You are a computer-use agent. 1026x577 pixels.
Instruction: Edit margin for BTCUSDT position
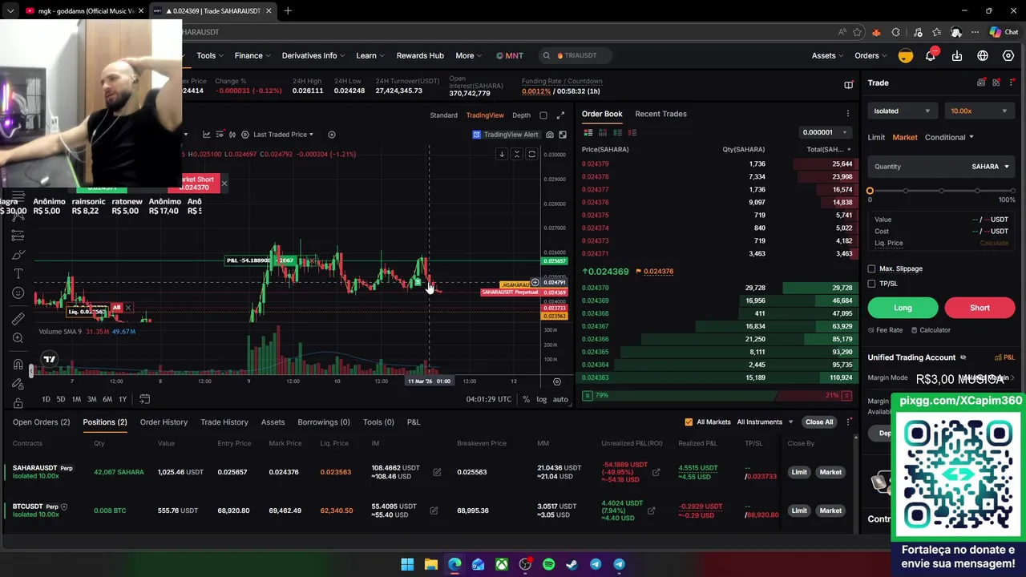click(434, 510)
